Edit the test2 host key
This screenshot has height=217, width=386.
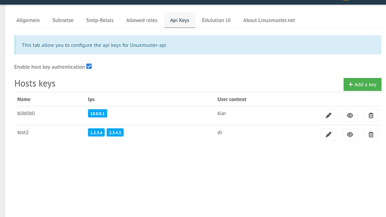click(328, 135)
